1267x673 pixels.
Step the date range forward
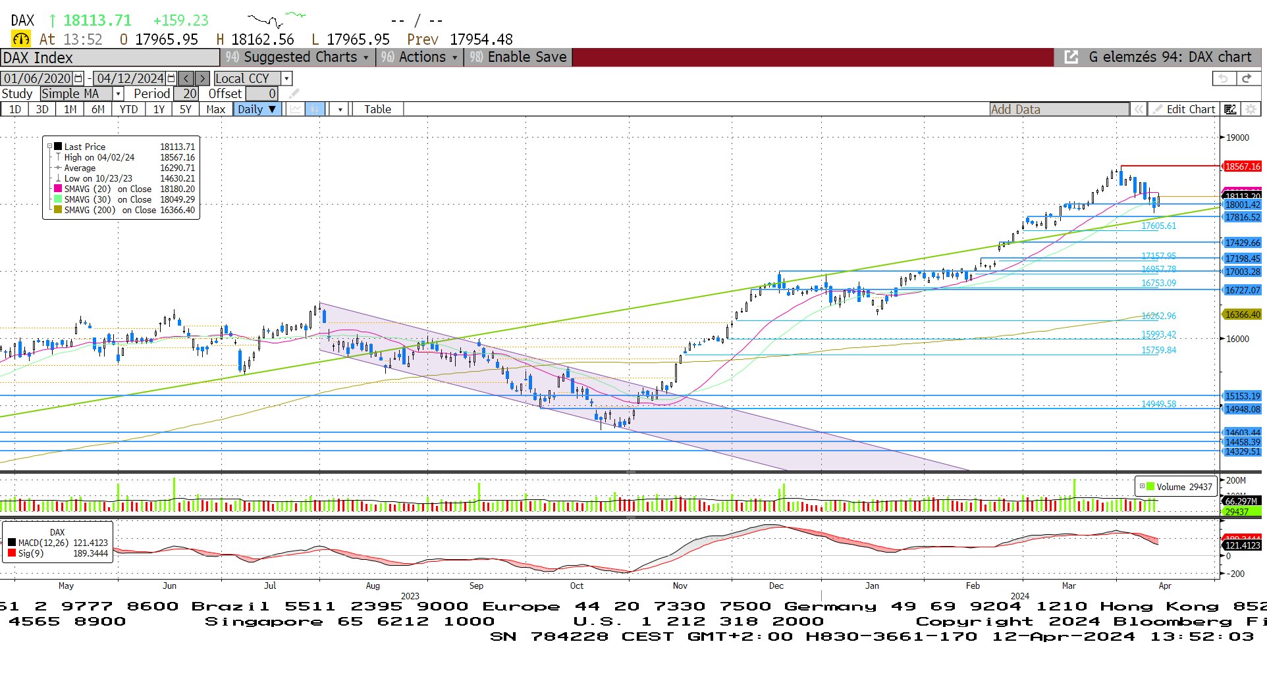click(x=203, y=78)
